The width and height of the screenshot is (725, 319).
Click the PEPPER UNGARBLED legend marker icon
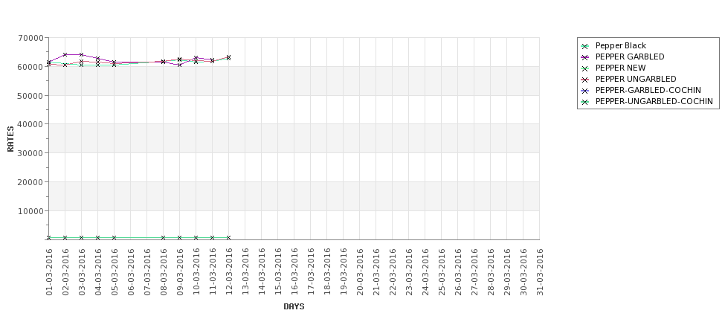click(585, 80)
